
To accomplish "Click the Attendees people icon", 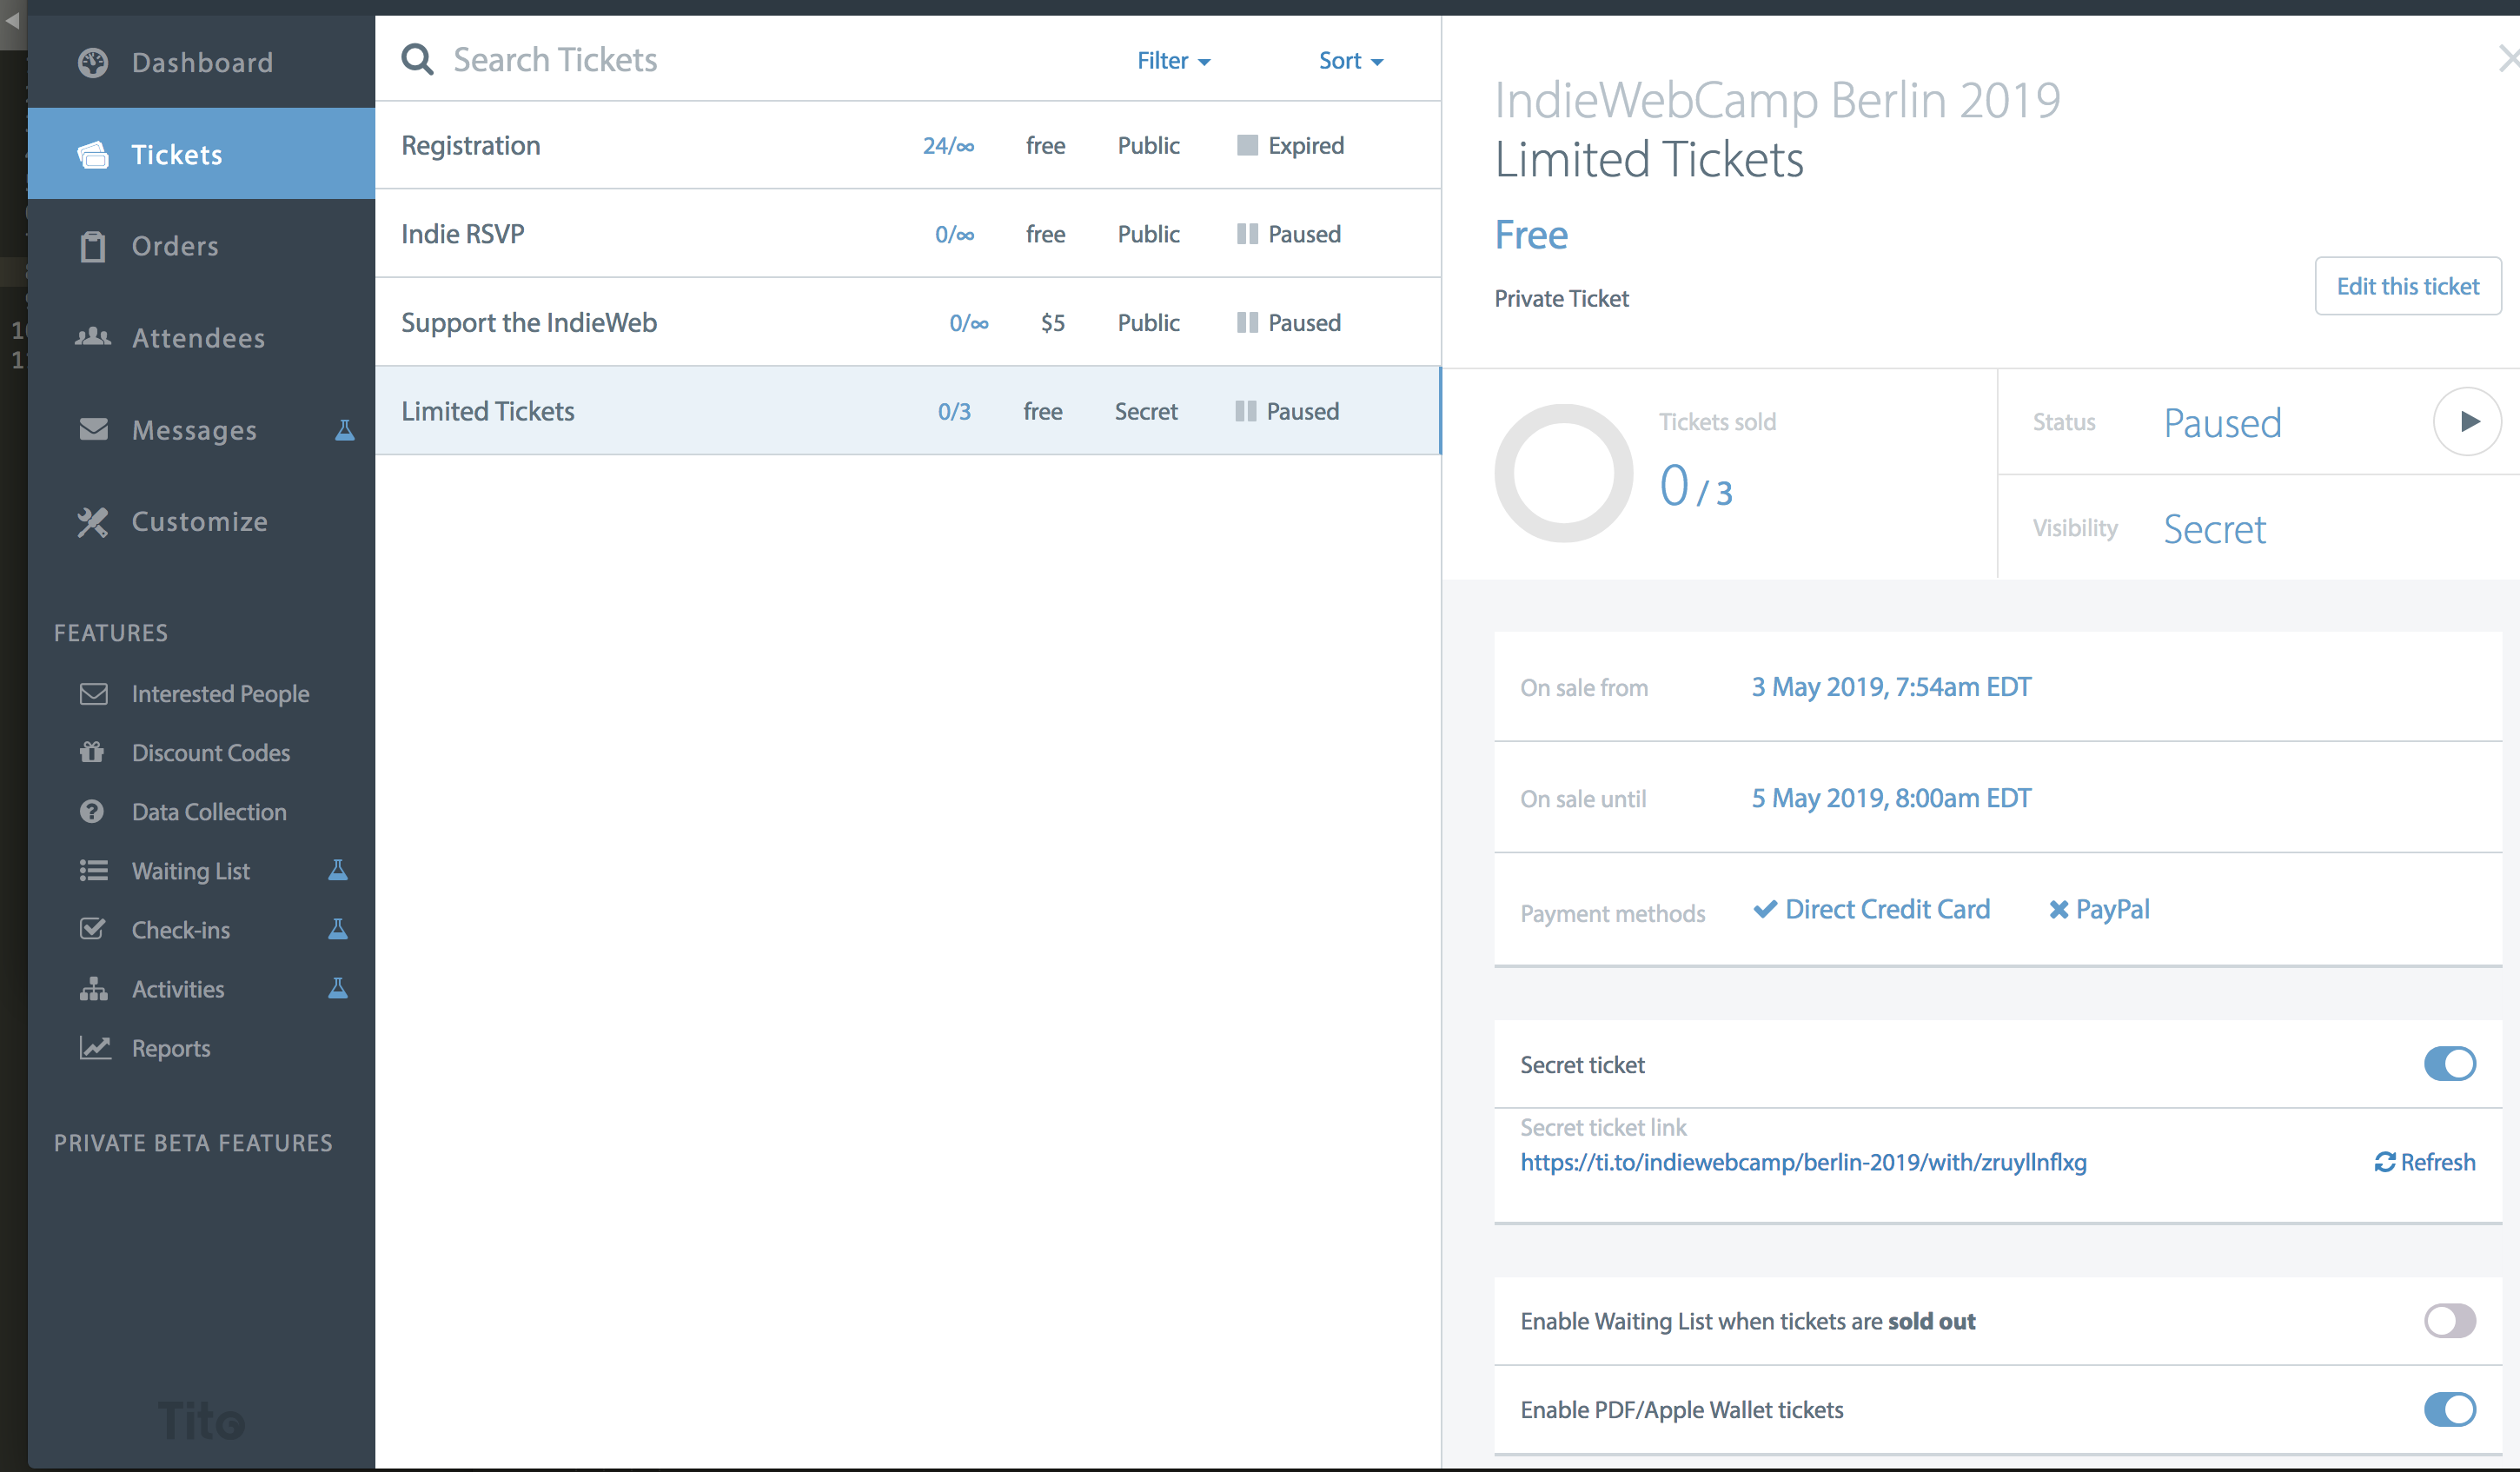I will point(93,337).
